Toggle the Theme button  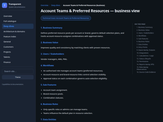tap(18, 77)
